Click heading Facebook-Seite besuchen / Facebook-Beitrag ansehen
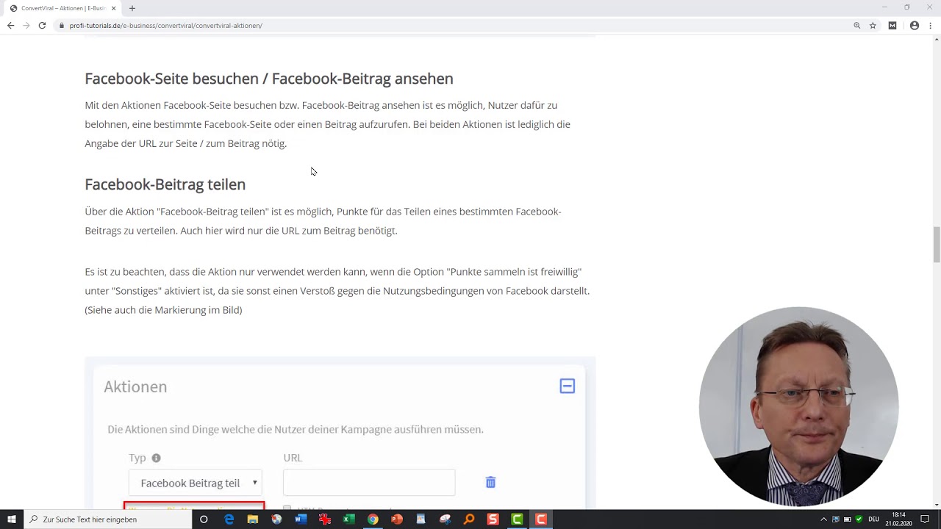The height and width of the screenshot is (529, 941). click(x=269, y=79)
